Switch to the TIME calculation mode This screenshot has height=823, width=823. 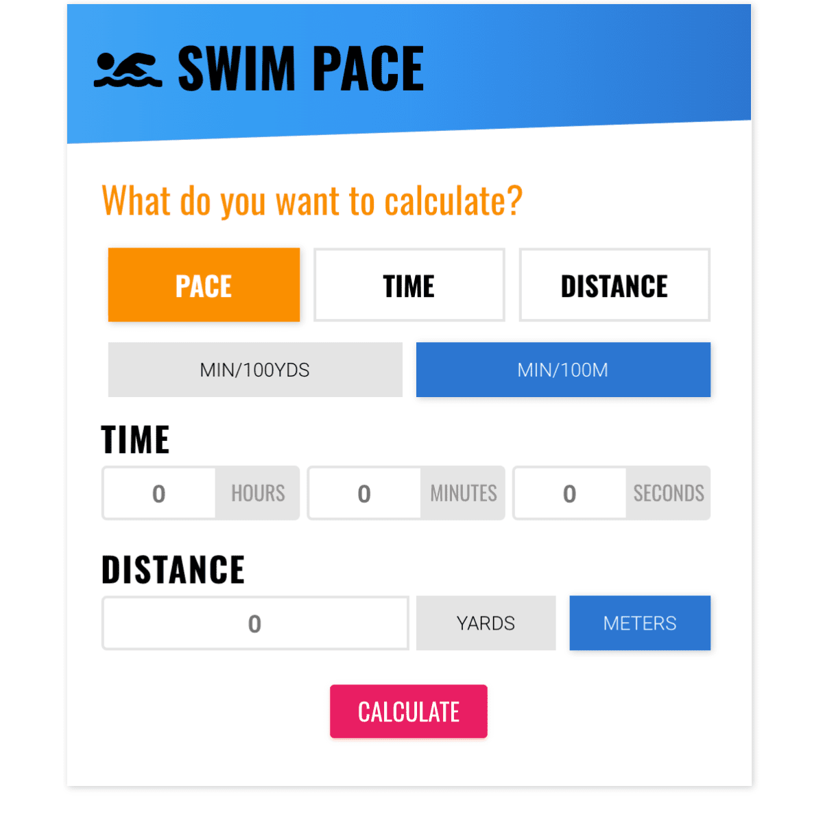(x=409, y=285)
